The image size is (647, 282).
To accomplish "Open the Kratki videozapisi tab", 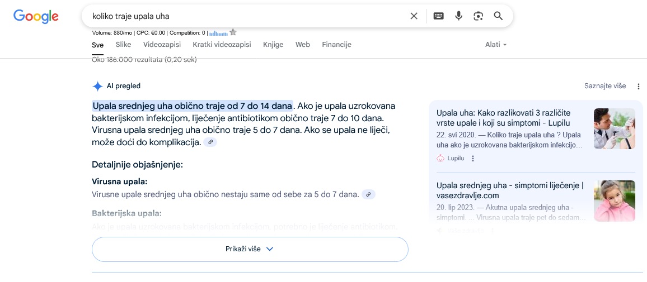I will pos(222,45).
